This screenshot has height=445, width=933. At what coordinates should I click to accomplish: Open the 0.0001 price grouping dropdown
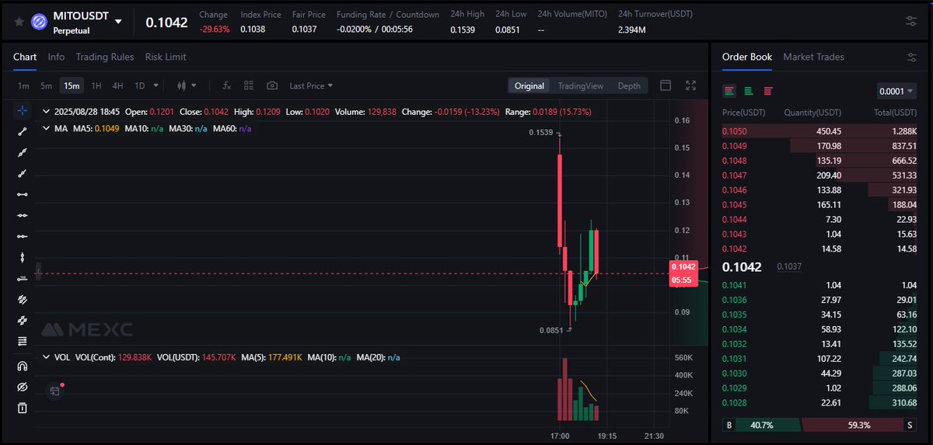click(896, 92)
